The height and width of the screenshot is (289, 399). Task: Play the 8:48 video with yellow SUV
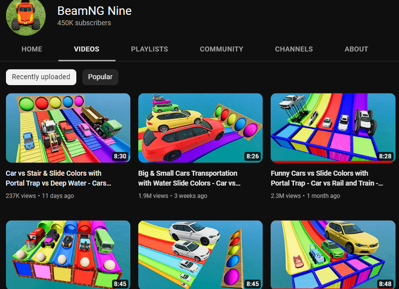click(x=333, y=255)
